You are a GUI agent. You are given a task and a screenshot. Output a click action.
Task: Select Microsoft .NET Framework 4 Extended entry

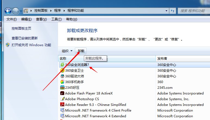96,116
